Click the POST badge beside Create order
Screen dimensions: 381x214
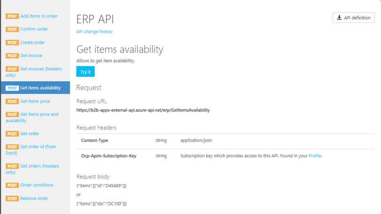(x=12, y=43)
